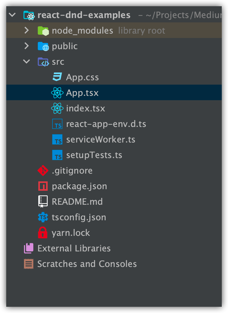The width and height of the screenshot is (228, 313).
Task: Expand the node_modules folder
Action: pos(26,30)
